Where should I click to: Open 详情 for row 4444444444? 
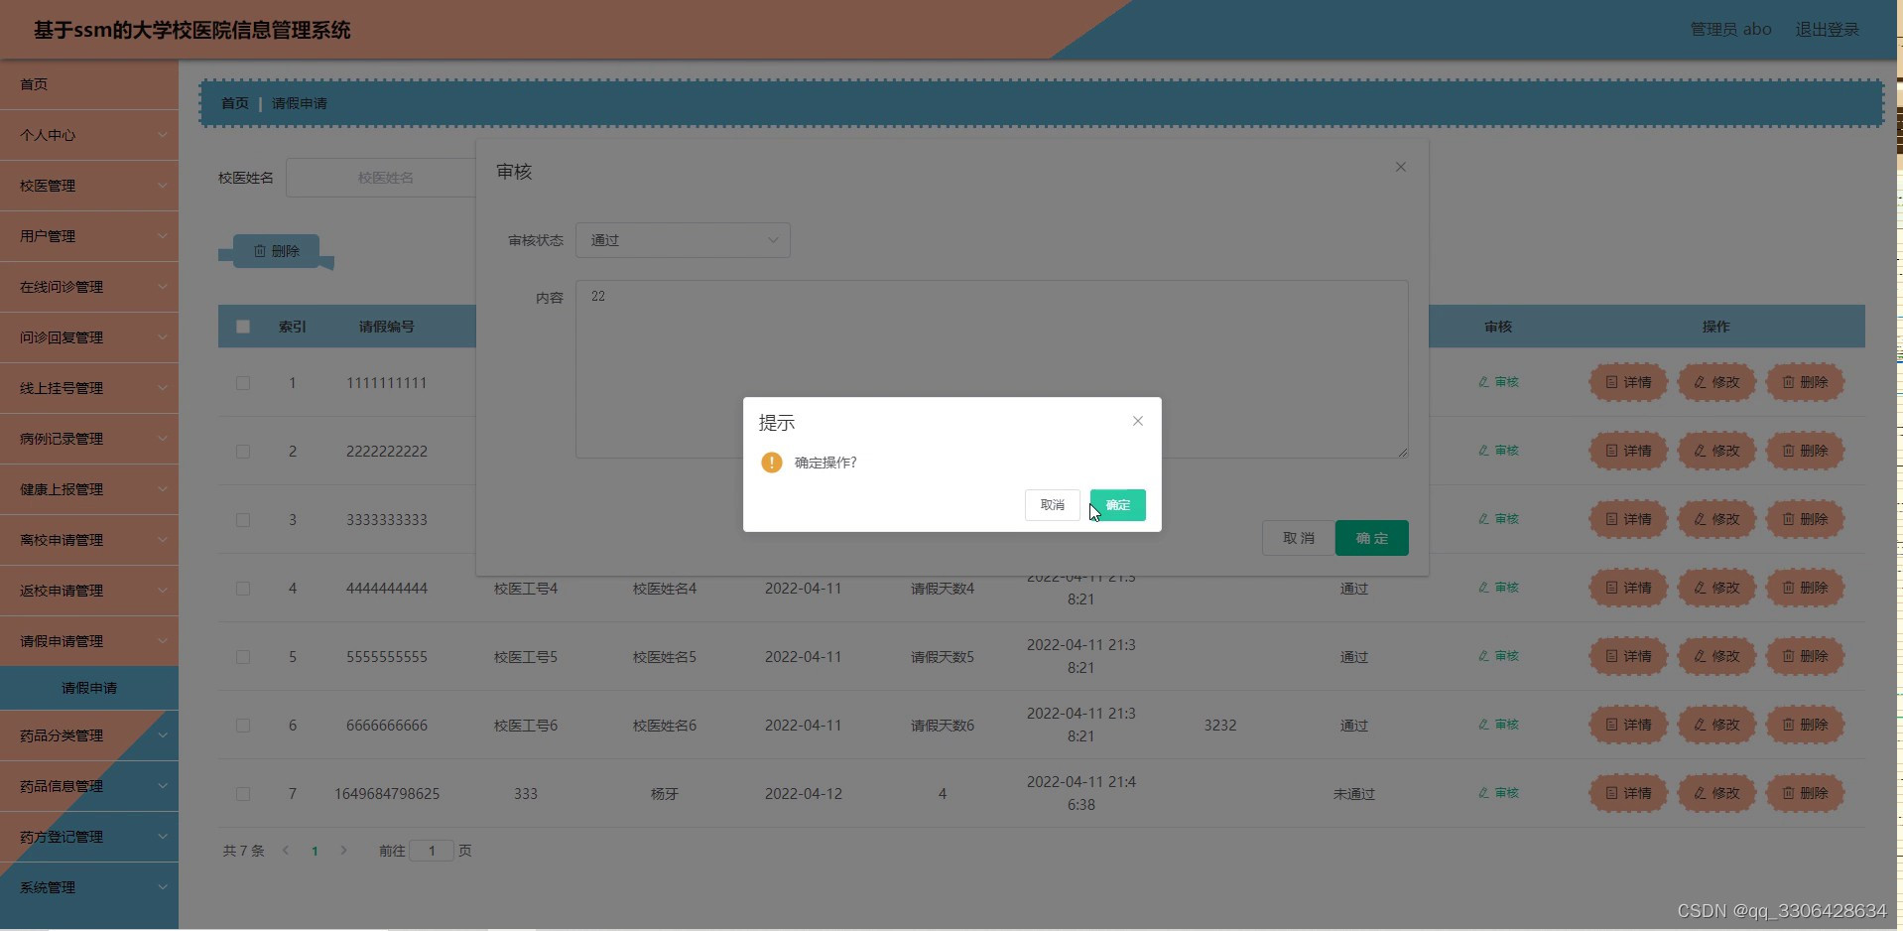click(1628, 588)
